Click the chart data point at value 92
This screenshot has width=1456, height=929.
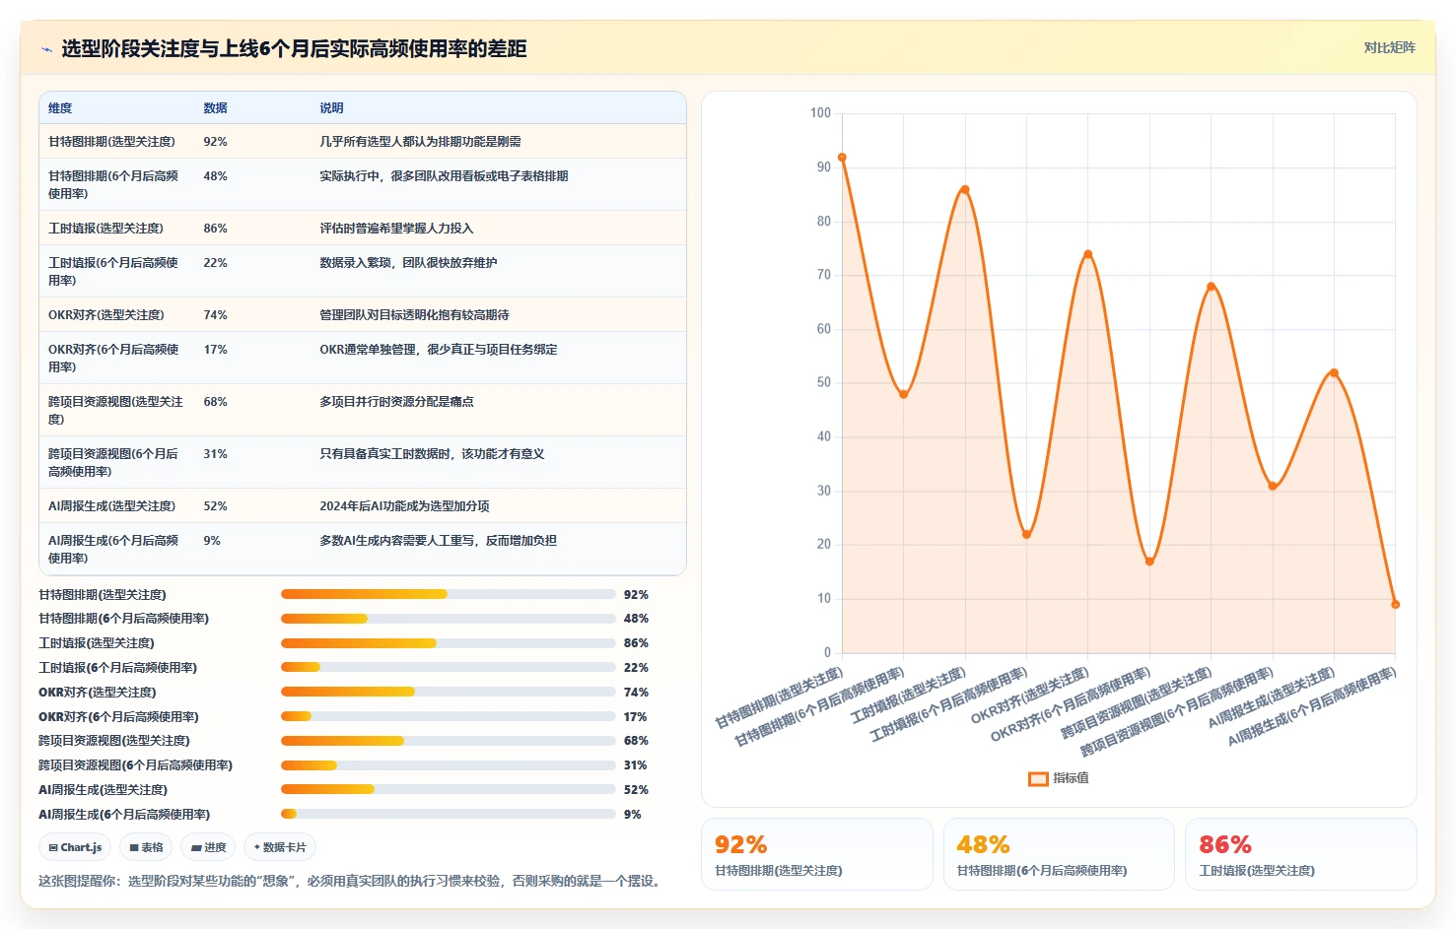(x=842, y=158)
